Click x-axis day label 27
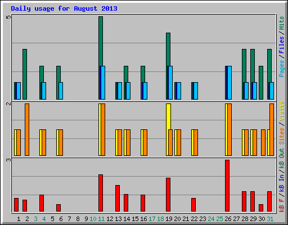288x225 pixels. point(236,219)
